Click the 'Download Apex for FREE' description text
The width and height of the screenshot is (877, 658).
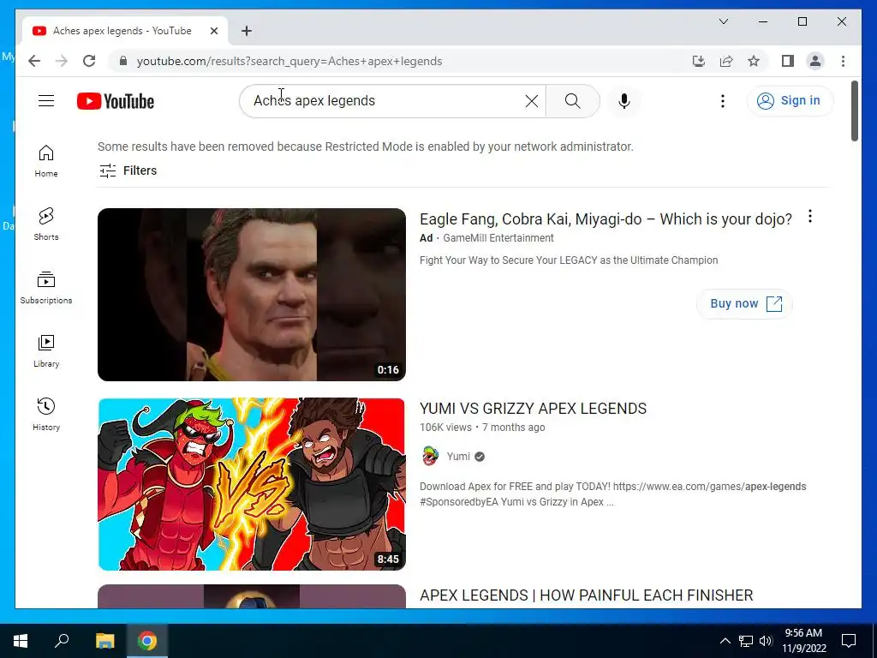[x=613, y=494]
